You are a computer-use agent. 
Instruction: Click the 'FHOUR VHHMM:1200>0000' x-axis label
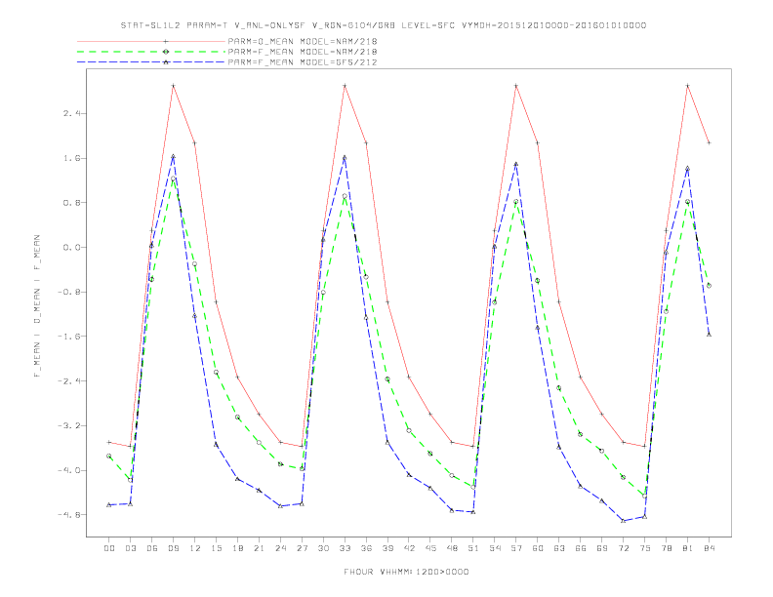[x=406, y=572]
